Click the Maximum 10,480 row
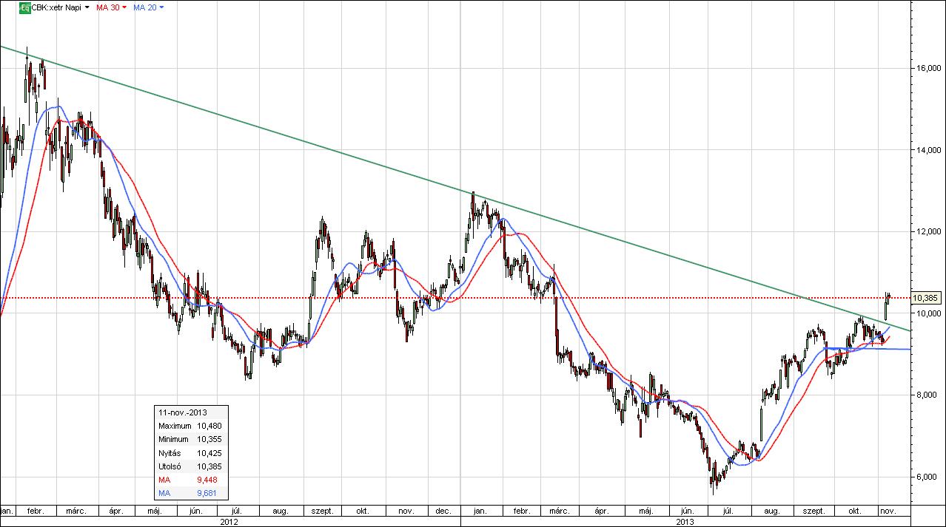 coord(190,426)
